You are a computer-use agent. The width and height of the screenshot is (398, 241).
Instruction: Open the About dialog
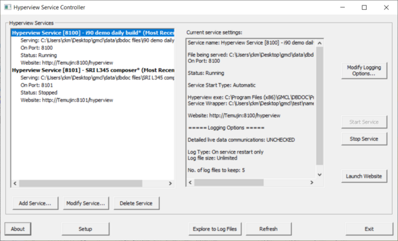click(x=18, y=229)
